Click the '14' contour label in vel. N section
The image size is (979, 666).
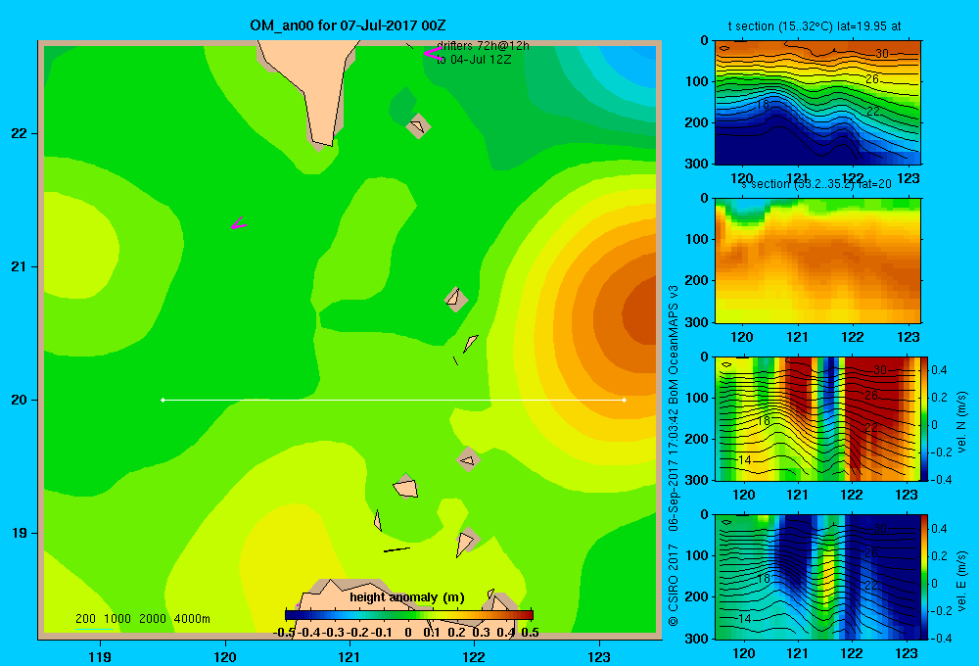coord(744,460)
